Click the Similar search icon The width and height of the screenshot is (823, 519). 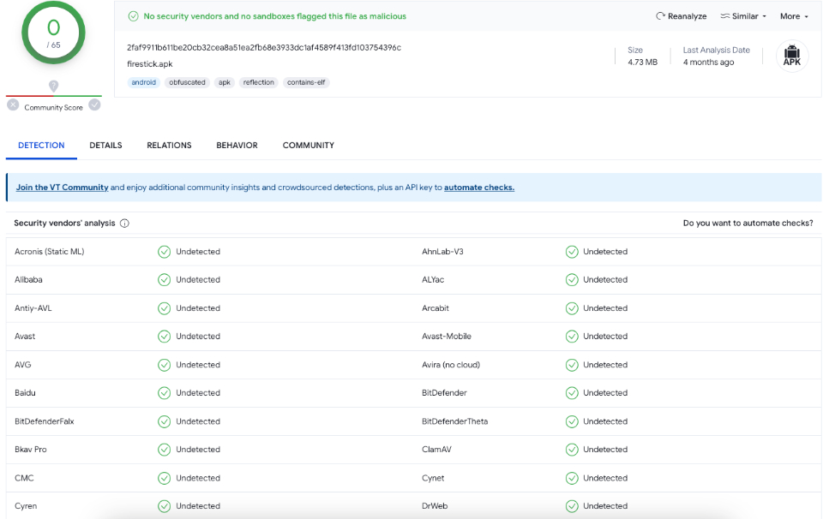(x=725, y=16)
